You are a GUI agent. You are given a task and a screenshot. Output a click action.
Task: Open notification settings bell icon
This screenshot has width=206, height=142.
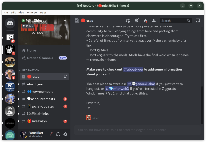(136, 21)
